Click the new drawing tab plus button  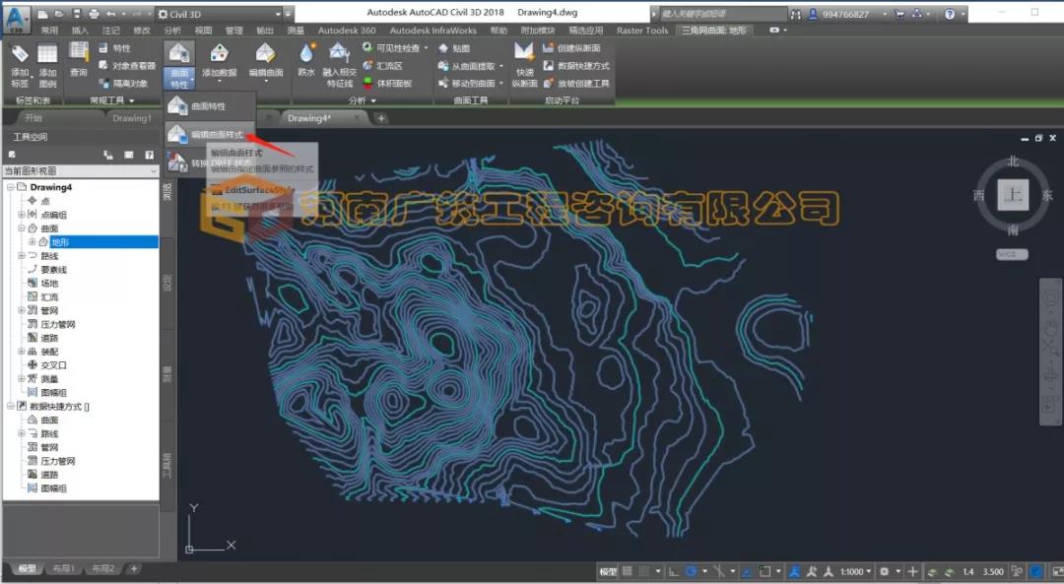381,118
